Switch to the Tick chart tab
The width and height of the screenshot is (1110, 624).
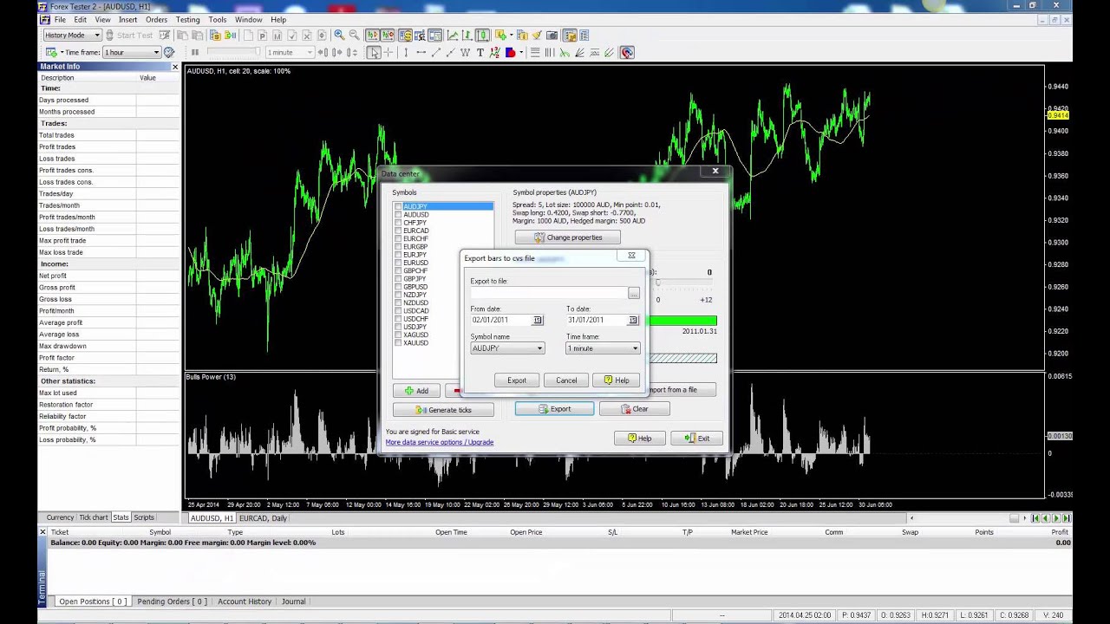[x=94, y=517]
